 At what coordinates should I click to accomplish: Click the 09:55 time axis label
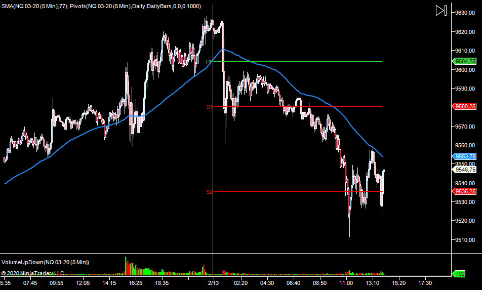[56, 283]
